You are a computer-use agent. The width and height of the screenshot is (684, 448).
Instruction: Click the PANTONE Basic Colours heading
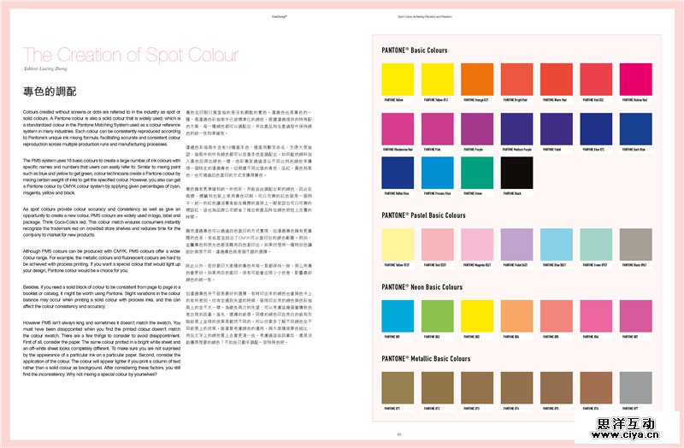[414, 50]
